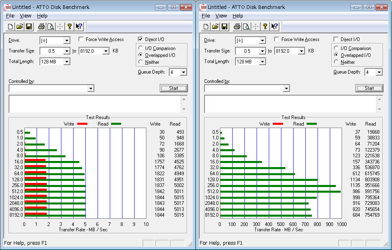Click Print icon in right window toolbar
Viewport: 392px width, 250px height.
237,27
